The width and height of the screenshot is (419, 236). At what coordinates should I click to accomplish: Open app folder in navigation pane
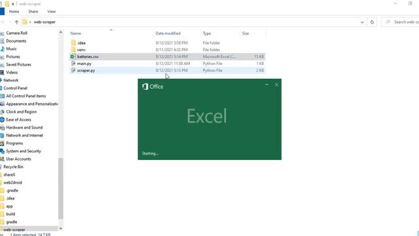click(x=9, y=206)
